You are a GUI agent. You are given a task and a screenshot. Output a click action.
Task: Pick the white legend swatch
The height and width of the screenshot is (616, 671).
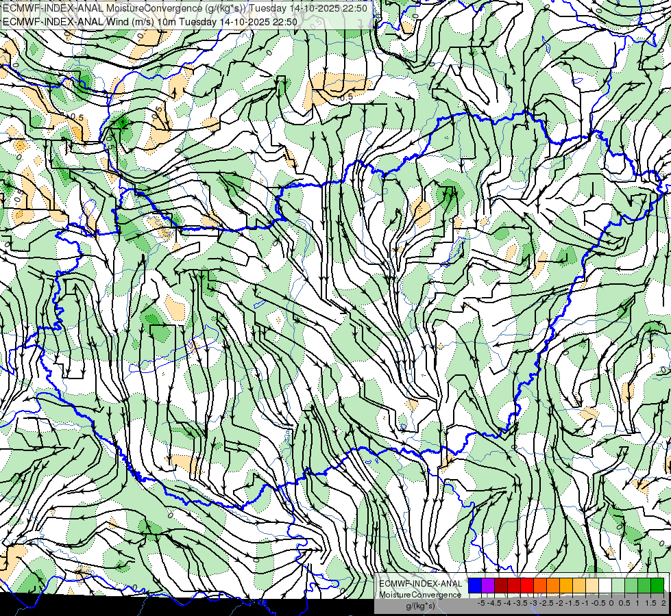(x=605, y=585)
